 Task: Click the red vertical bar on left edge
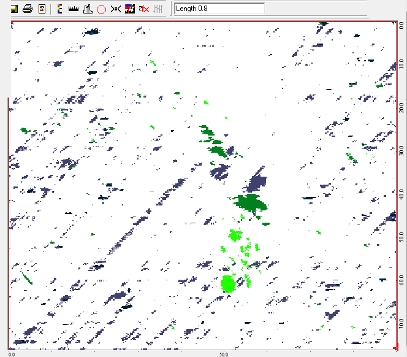pyautogui.click(x=9, y=221)
